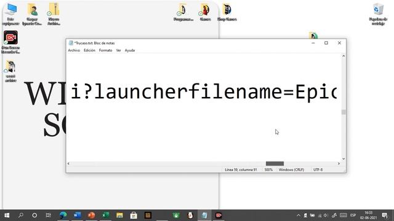
Task: Click the 'UTF-8' encoding status entry
Action: [x=318, y=170]
